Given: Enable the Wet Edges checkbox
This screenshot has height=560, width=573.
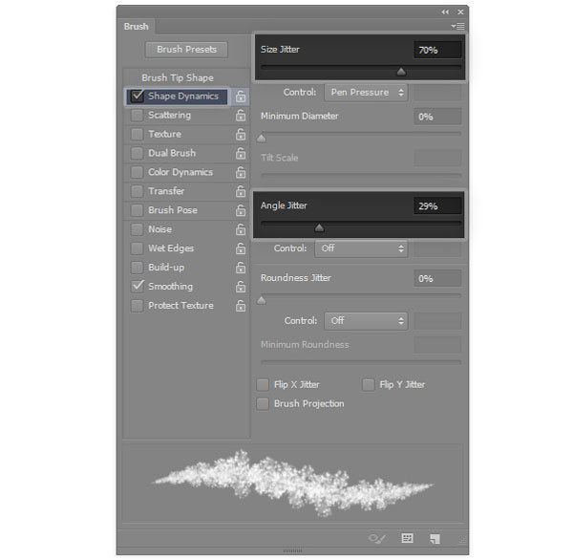Looking at the screenshot, I should coord(137,248).
